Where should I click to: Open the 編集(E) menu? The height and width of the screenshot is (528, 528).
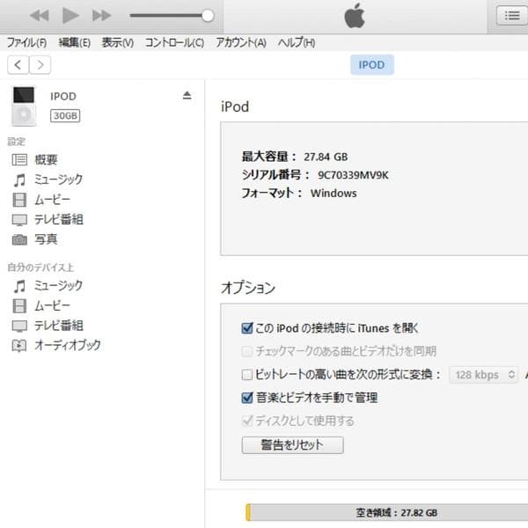75,43
